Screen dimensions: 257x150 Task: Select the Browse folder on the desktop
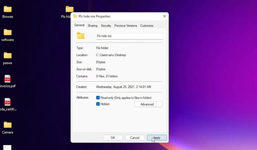pyautogui.click(x=8, y=10)
